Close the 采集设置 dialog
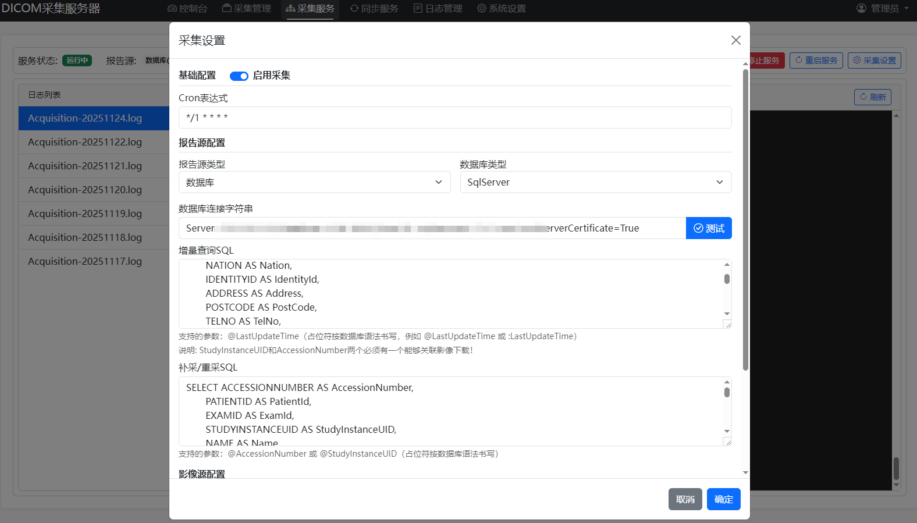Image resolution: width=917 pixels, height=523 pixels. pos(736,40)
